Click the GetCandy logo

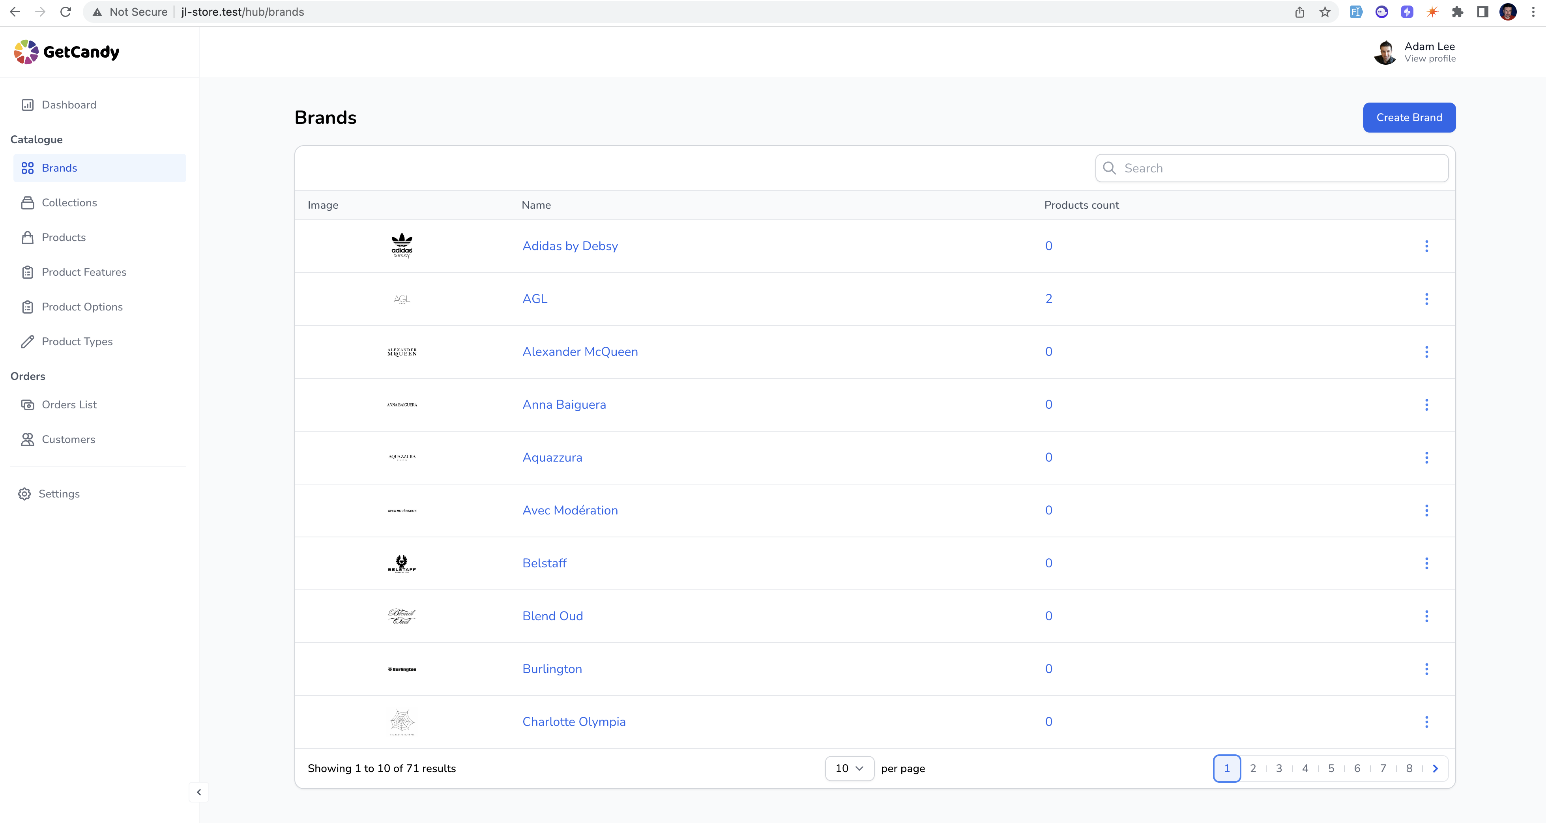click(x=67, y=52)
